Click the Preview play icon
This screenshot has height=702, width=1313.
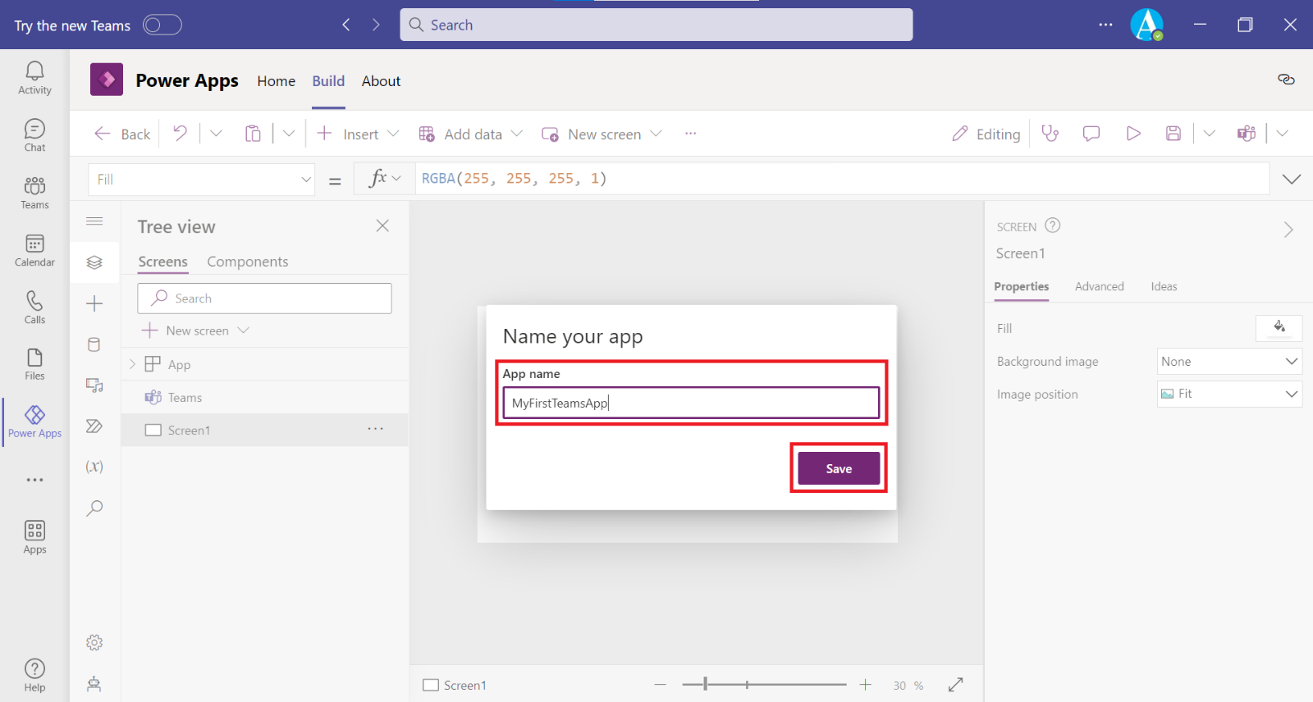(x=1132, y=134)
